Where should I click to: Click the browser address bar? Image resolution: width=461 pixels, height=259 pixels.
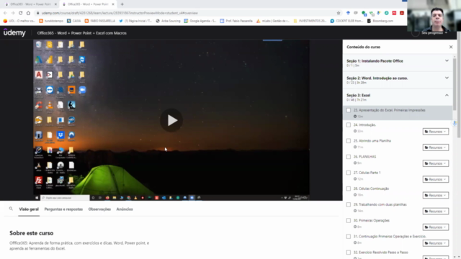[185, 13]
